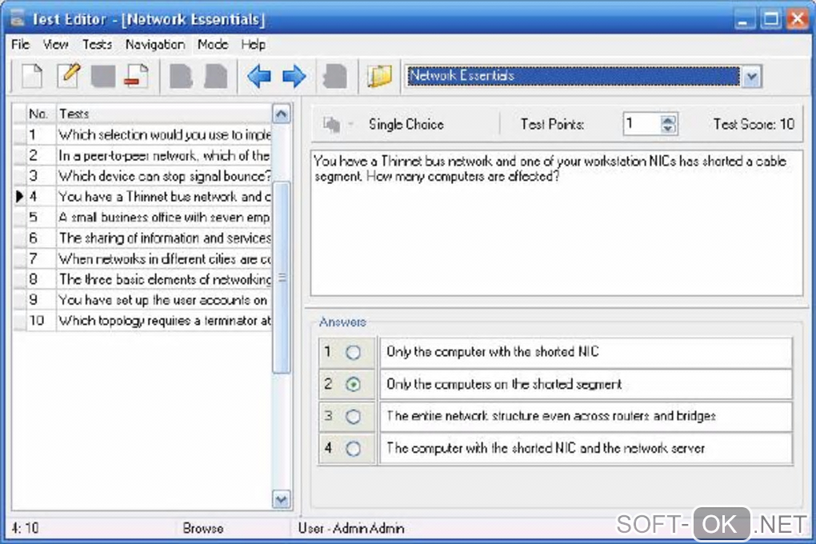Click the 'Single Choice' test type label

tap(406, 125)
